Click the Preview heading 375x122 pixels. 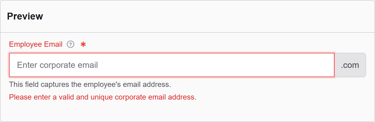point(25,16)
